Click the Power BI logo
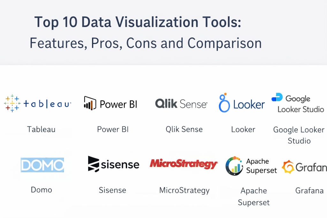 [110, 104]
